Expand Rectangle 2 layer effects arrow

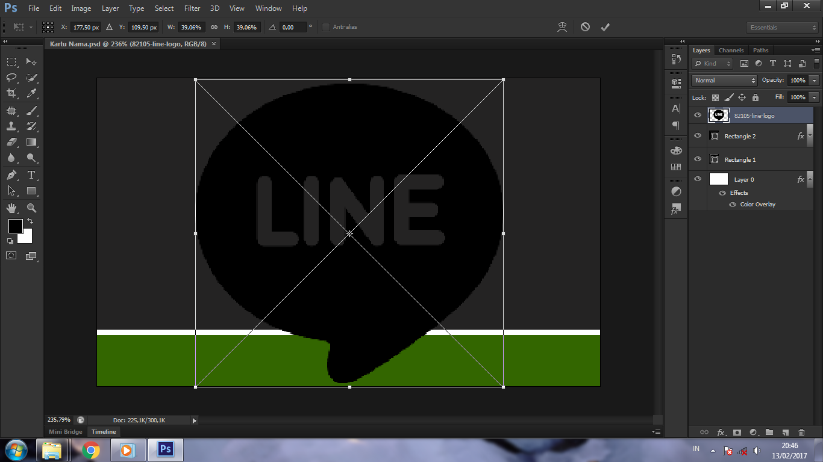(810, 136)
